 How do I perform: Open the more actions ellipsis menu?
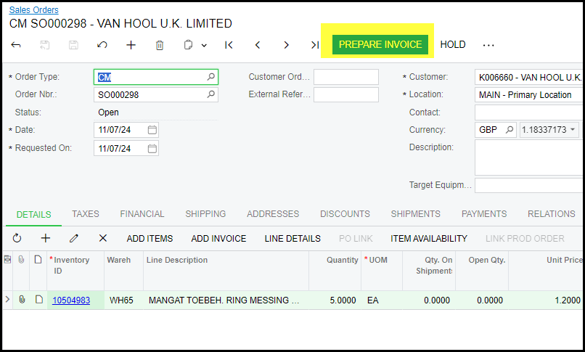(488, 45)
